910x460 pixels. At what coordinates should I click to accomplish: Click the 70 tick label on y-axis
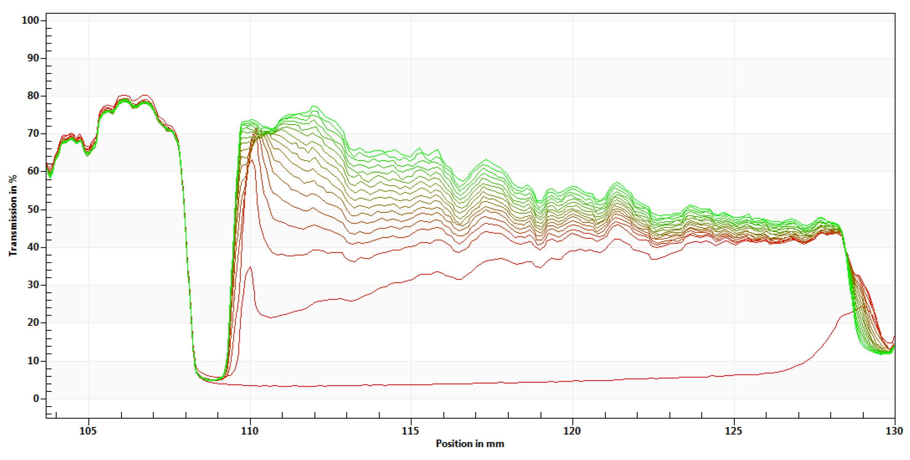(x=33, y=134)
